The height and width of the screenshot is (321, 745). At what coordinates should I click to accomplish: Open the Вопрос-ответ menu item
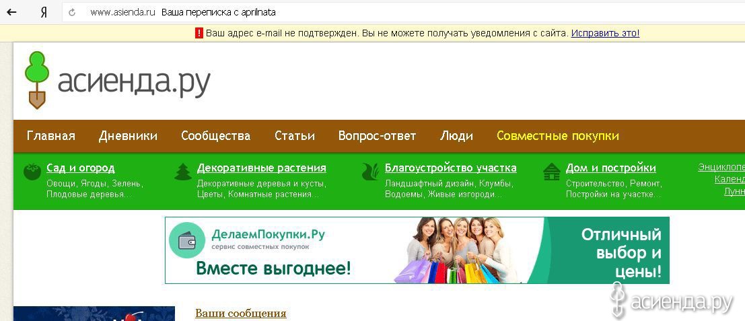pos(378,136)
